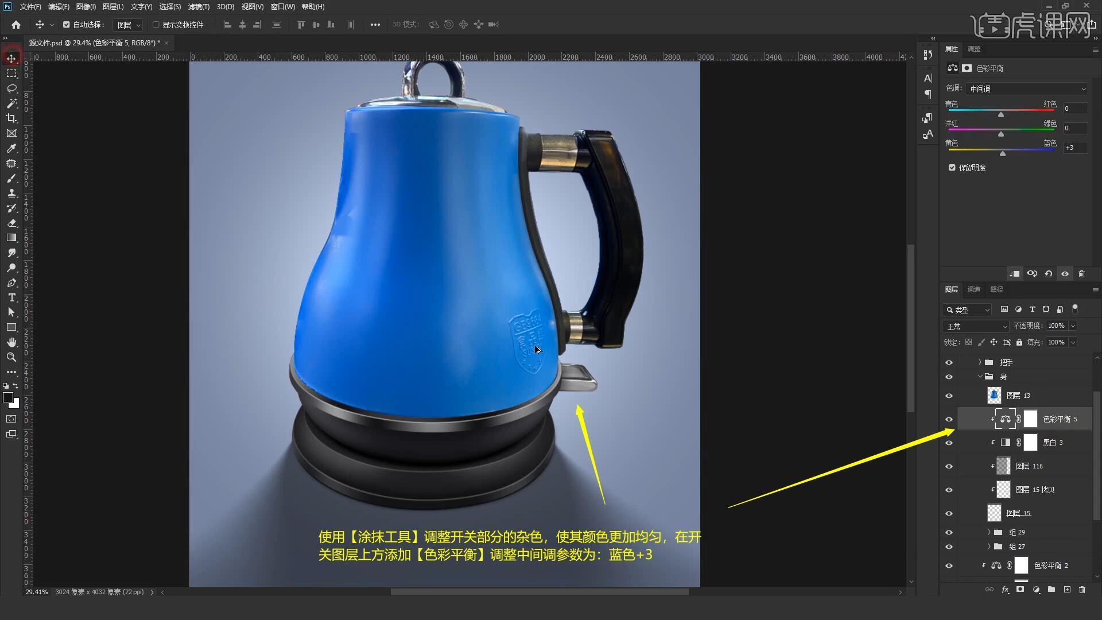Toggle the 保留明度 checkbox
1102x620 pixels.
[952, 168]
